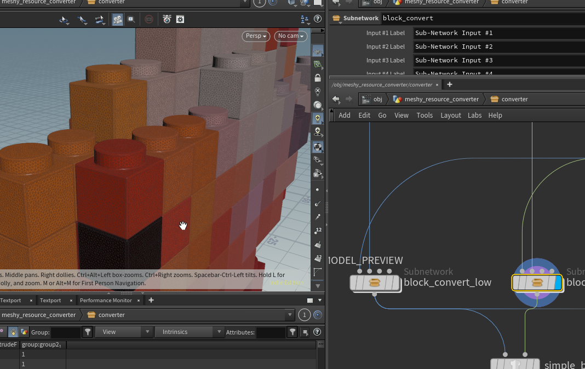
Task: Open viewport toolbar help question mark
Action: click(318, 19)
